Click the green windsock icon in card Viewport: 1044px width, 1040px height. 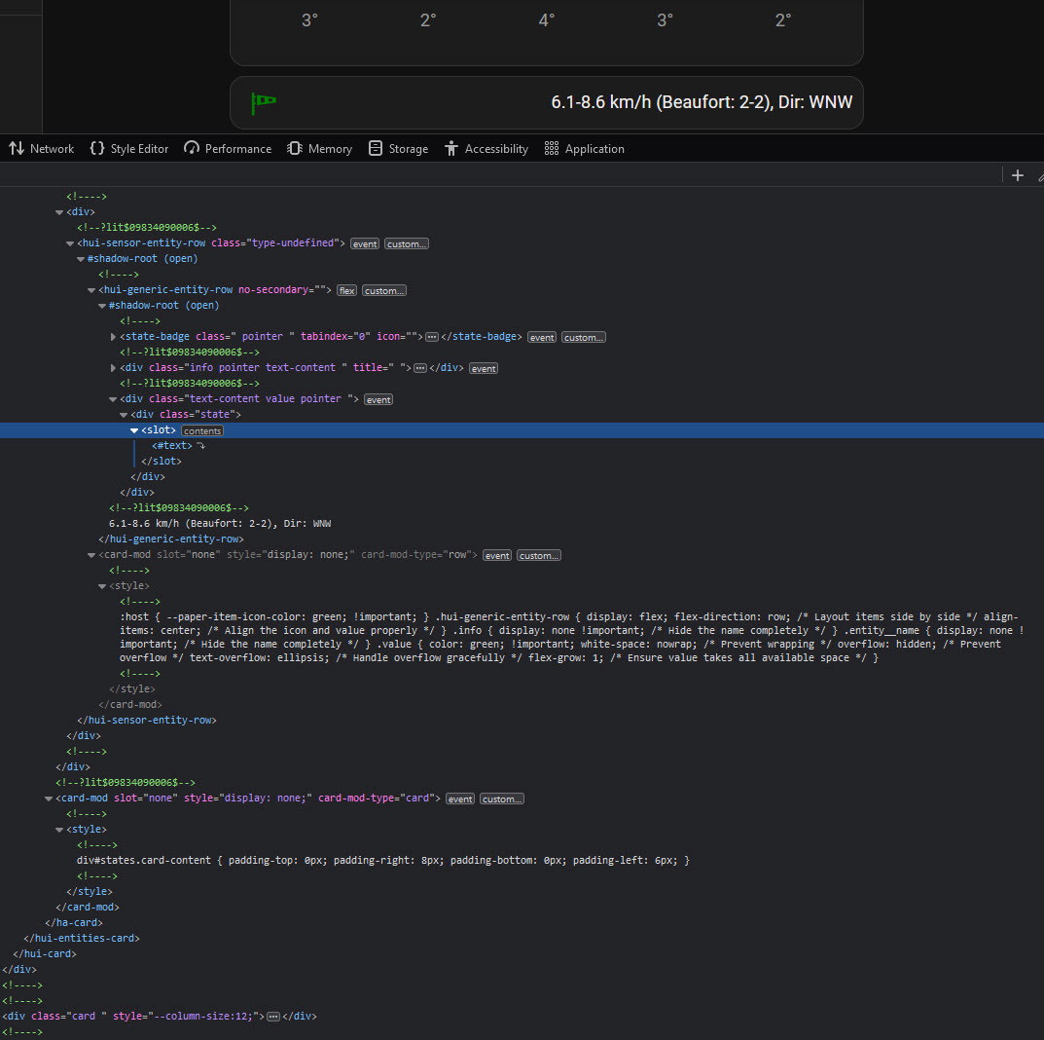coord(264,101)
